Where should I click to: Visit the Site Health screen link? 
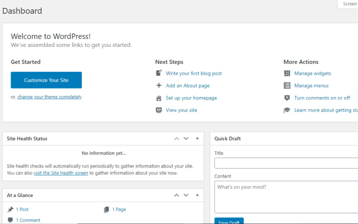(61, 173)
